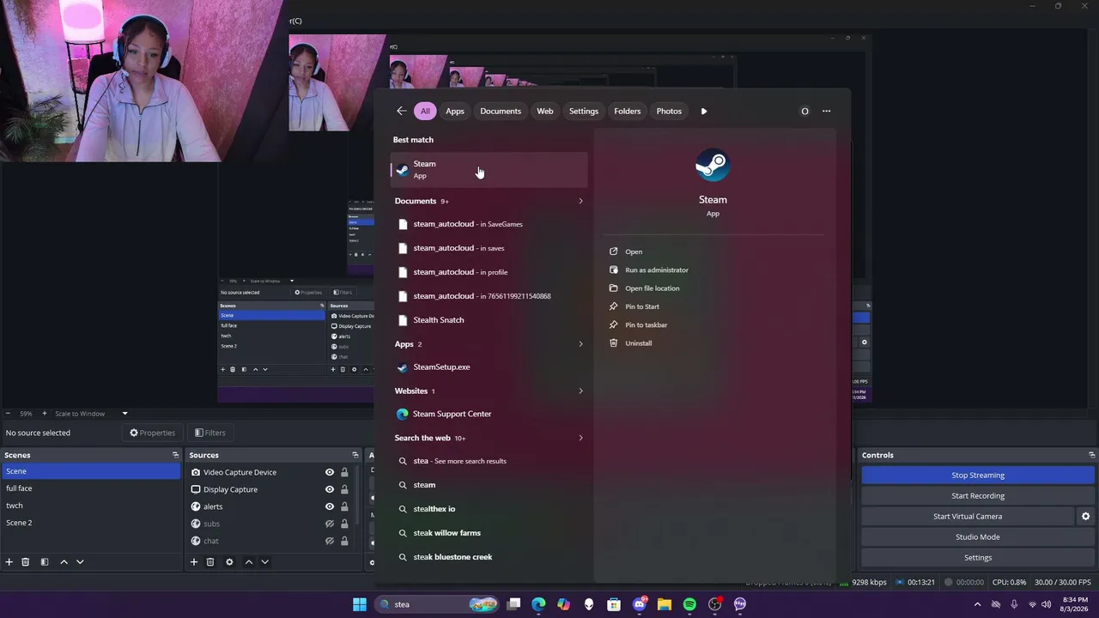This screenshot has height=618, width=1099.
Task: Add a new scene with the plus icon
Action: [x=9, y=562]
